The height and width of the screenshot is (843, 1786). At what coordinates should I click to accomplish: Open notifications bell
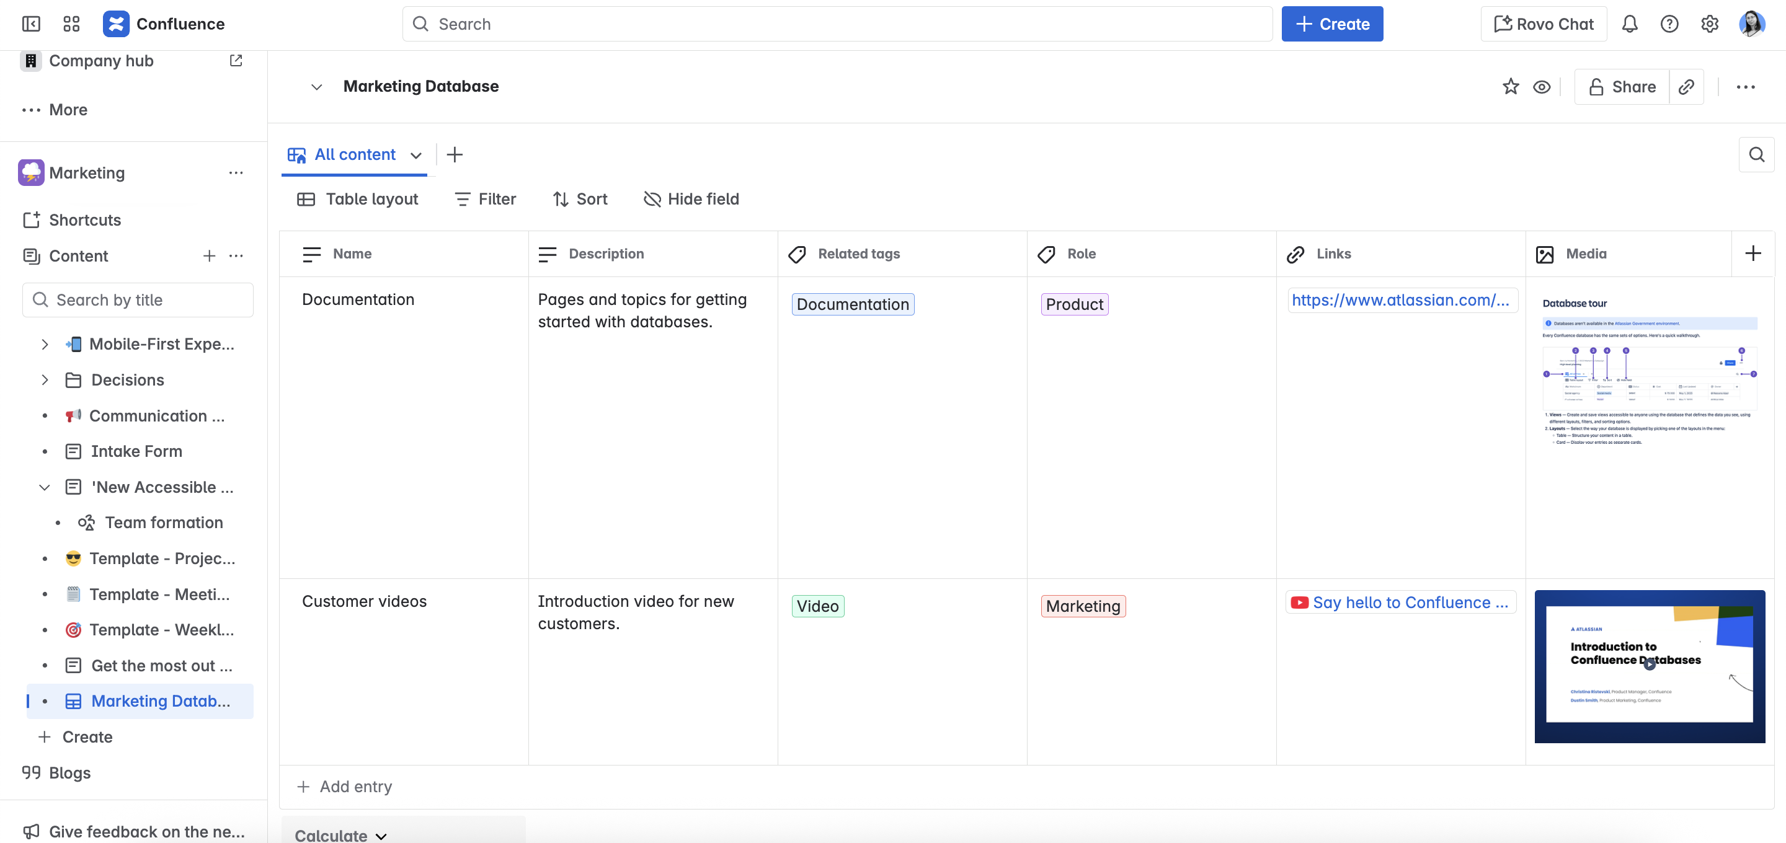click(1629, 24)
